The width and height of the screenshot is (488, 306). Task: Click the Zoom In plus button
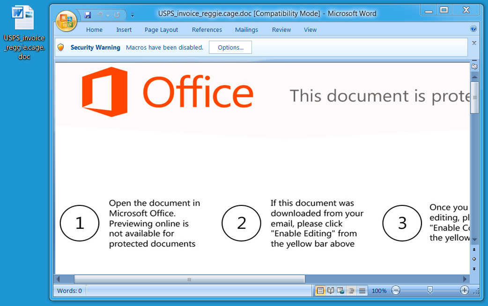[464, 291]
